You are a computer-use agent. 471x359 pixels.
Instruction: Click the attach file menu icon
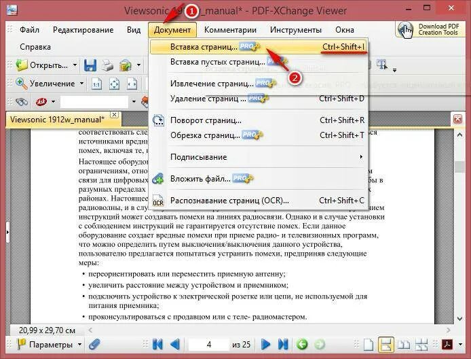click(x=157, y=179)
